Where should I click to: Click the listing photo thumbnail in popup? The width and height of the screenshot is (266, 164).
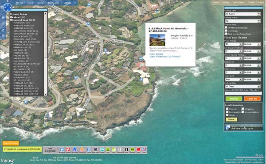(157, 40)
